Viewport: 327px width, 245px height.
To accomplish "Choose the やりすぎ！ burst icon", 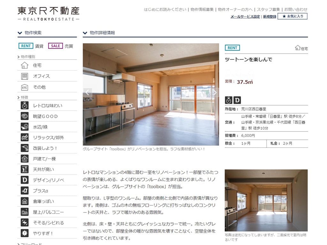I will [25, 233].
